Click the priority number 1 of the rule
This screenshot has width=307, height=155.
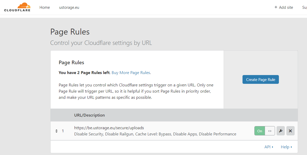[63, 131]
